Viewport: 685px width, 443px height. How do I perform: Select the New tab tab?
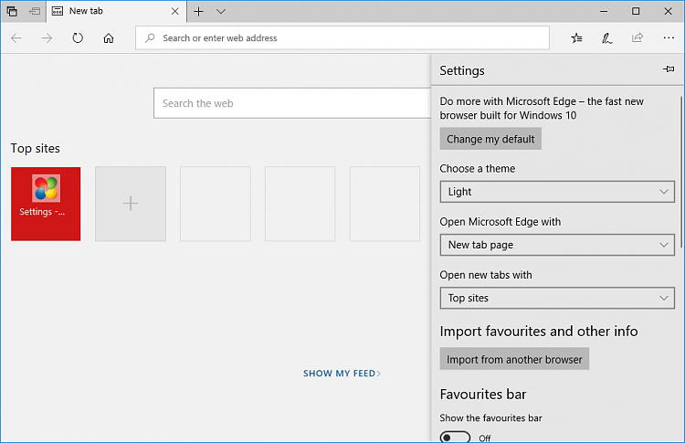[115, 11]
